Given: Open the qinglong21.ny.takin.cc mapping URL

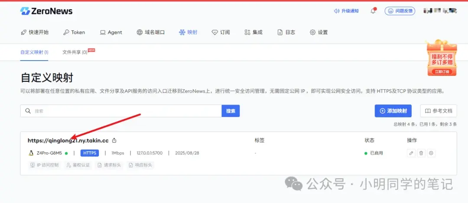Looking at the screenshot, I should 68,140.
